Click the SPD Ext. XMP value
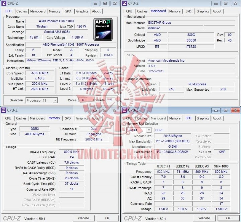This screenshot has height=222, width=241. (x=222, y=152)
